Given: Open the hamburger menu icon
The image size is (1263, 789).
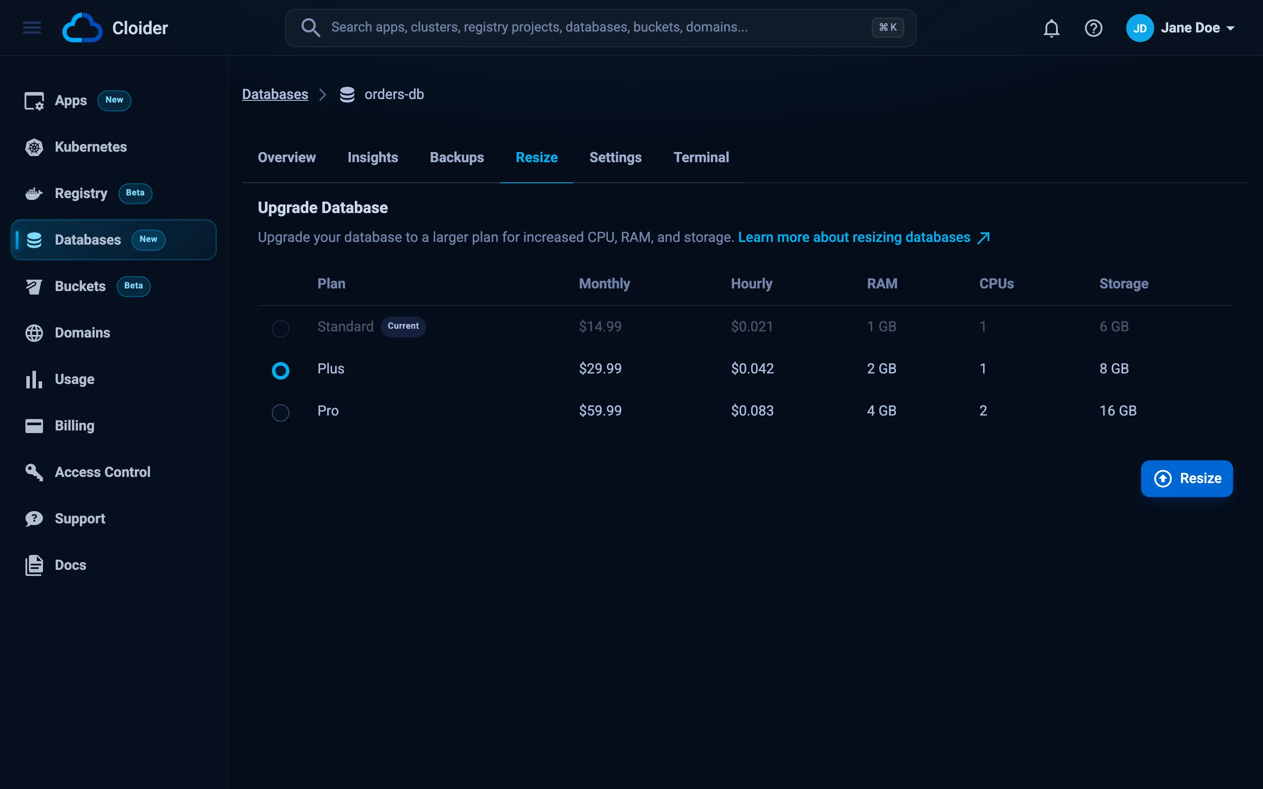Looking at the screenshot, I should point(32,28).
